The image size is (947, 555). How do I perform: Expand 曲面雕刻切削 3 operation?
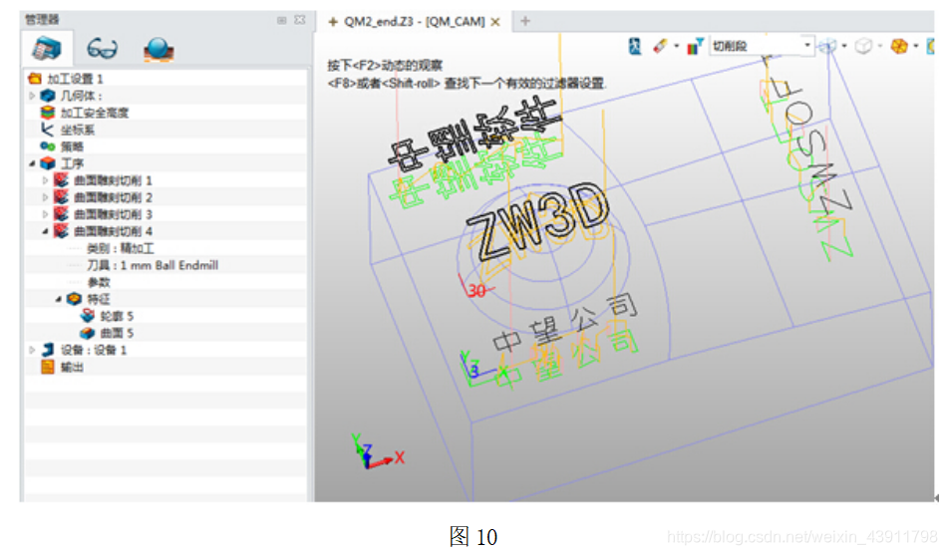[45, 214]
